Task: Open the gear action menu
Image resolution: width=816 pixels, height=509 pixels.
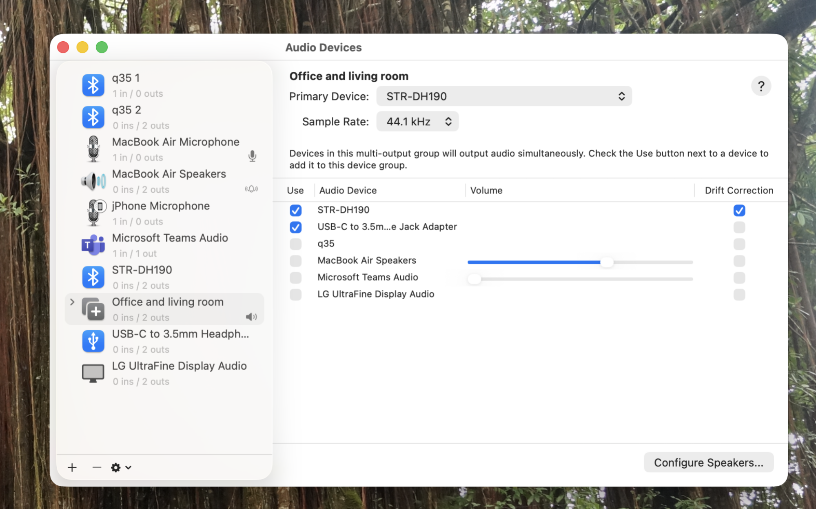Action: coord(121,467)
